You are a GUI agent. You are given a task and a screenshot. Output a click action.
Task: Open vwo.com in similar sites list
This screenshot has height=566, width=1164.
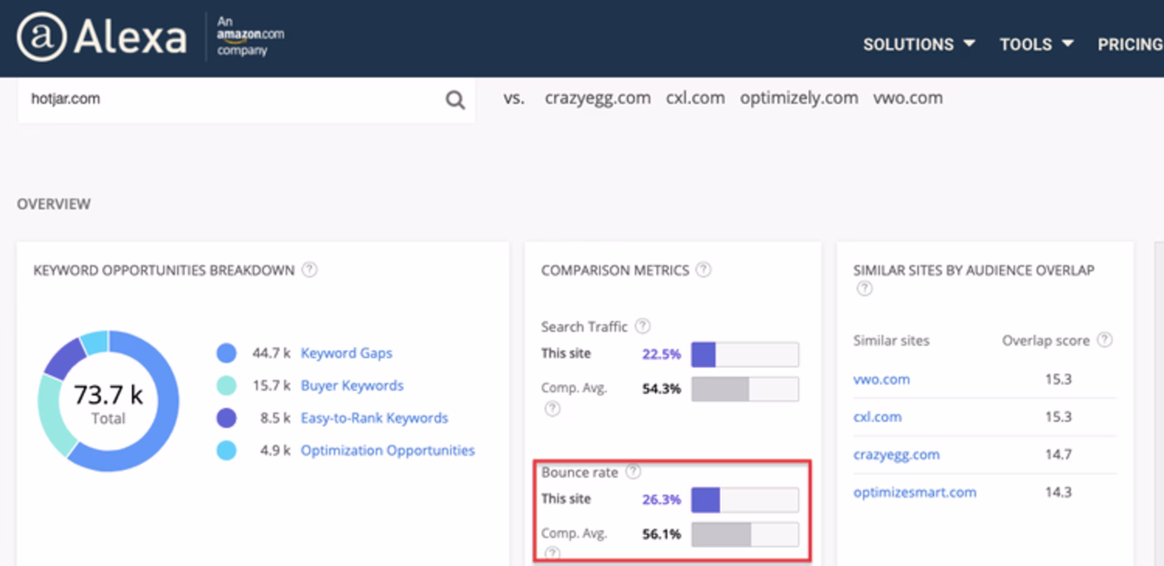point(881,379)
